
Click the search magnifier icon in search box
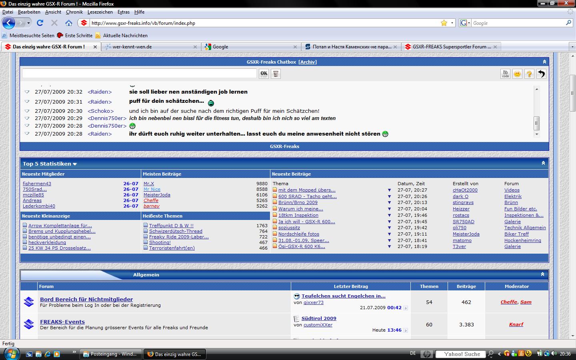tap(568, 23)
